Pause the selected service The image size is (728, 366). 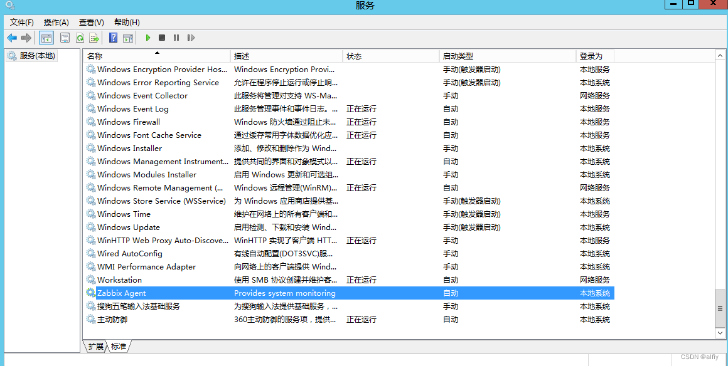pyautogui.click(x=176, y=38)
